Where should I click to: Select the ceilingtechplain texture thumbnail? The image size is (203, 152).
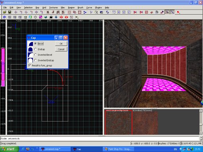coord(119,123)
